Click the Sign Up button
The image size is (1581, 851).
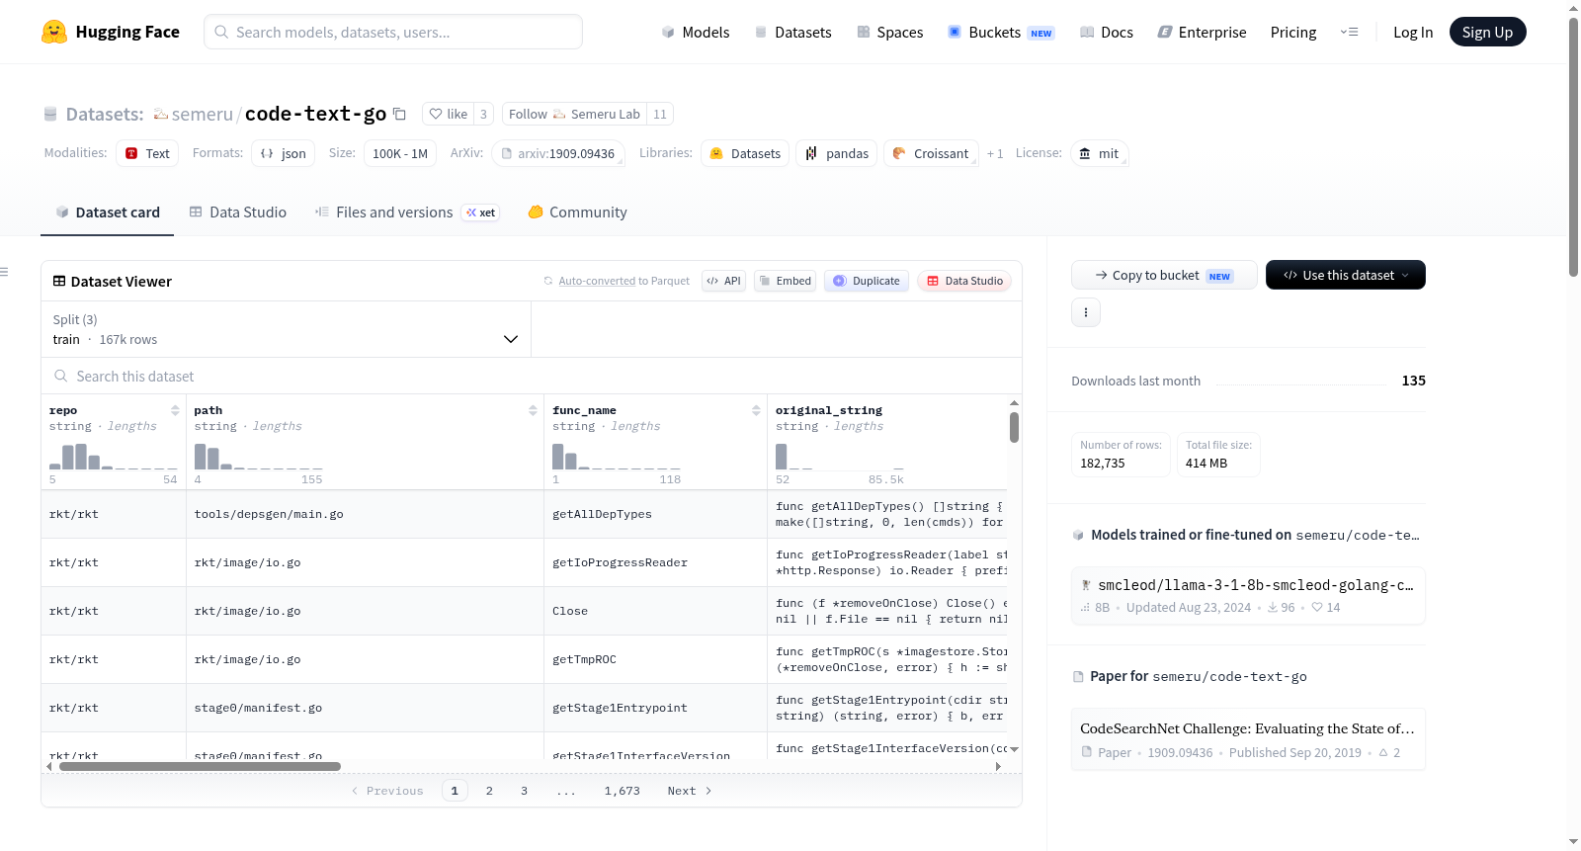coord(1487,32)
